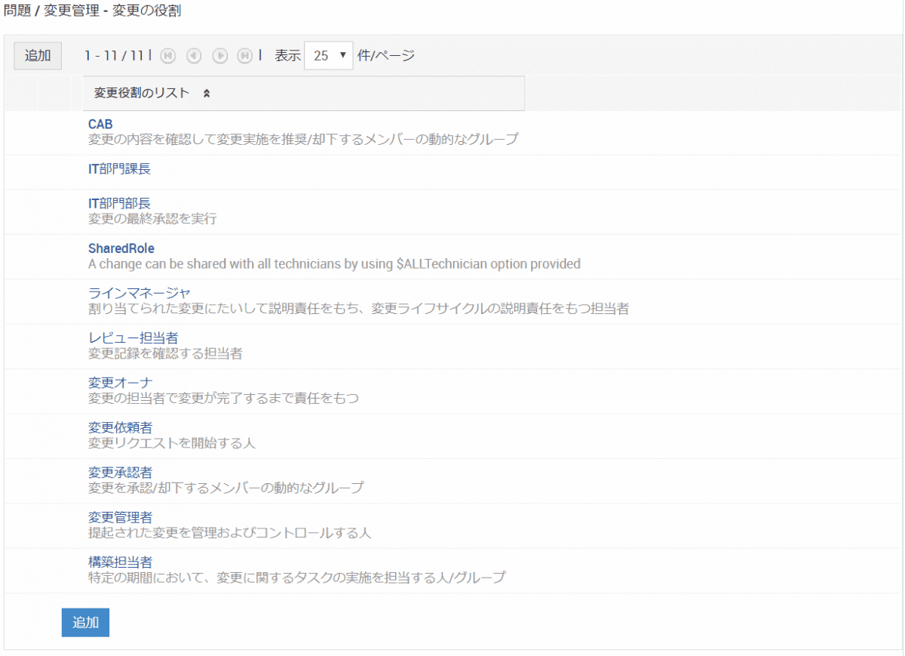Open the レビュー担当者 role

(133, 337)
